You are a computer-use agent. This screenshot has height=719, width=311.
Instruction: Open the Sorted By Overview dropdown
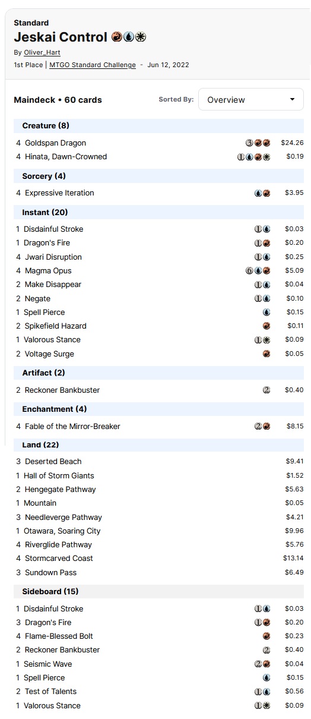pyautogui.click(x=251, y=100)
